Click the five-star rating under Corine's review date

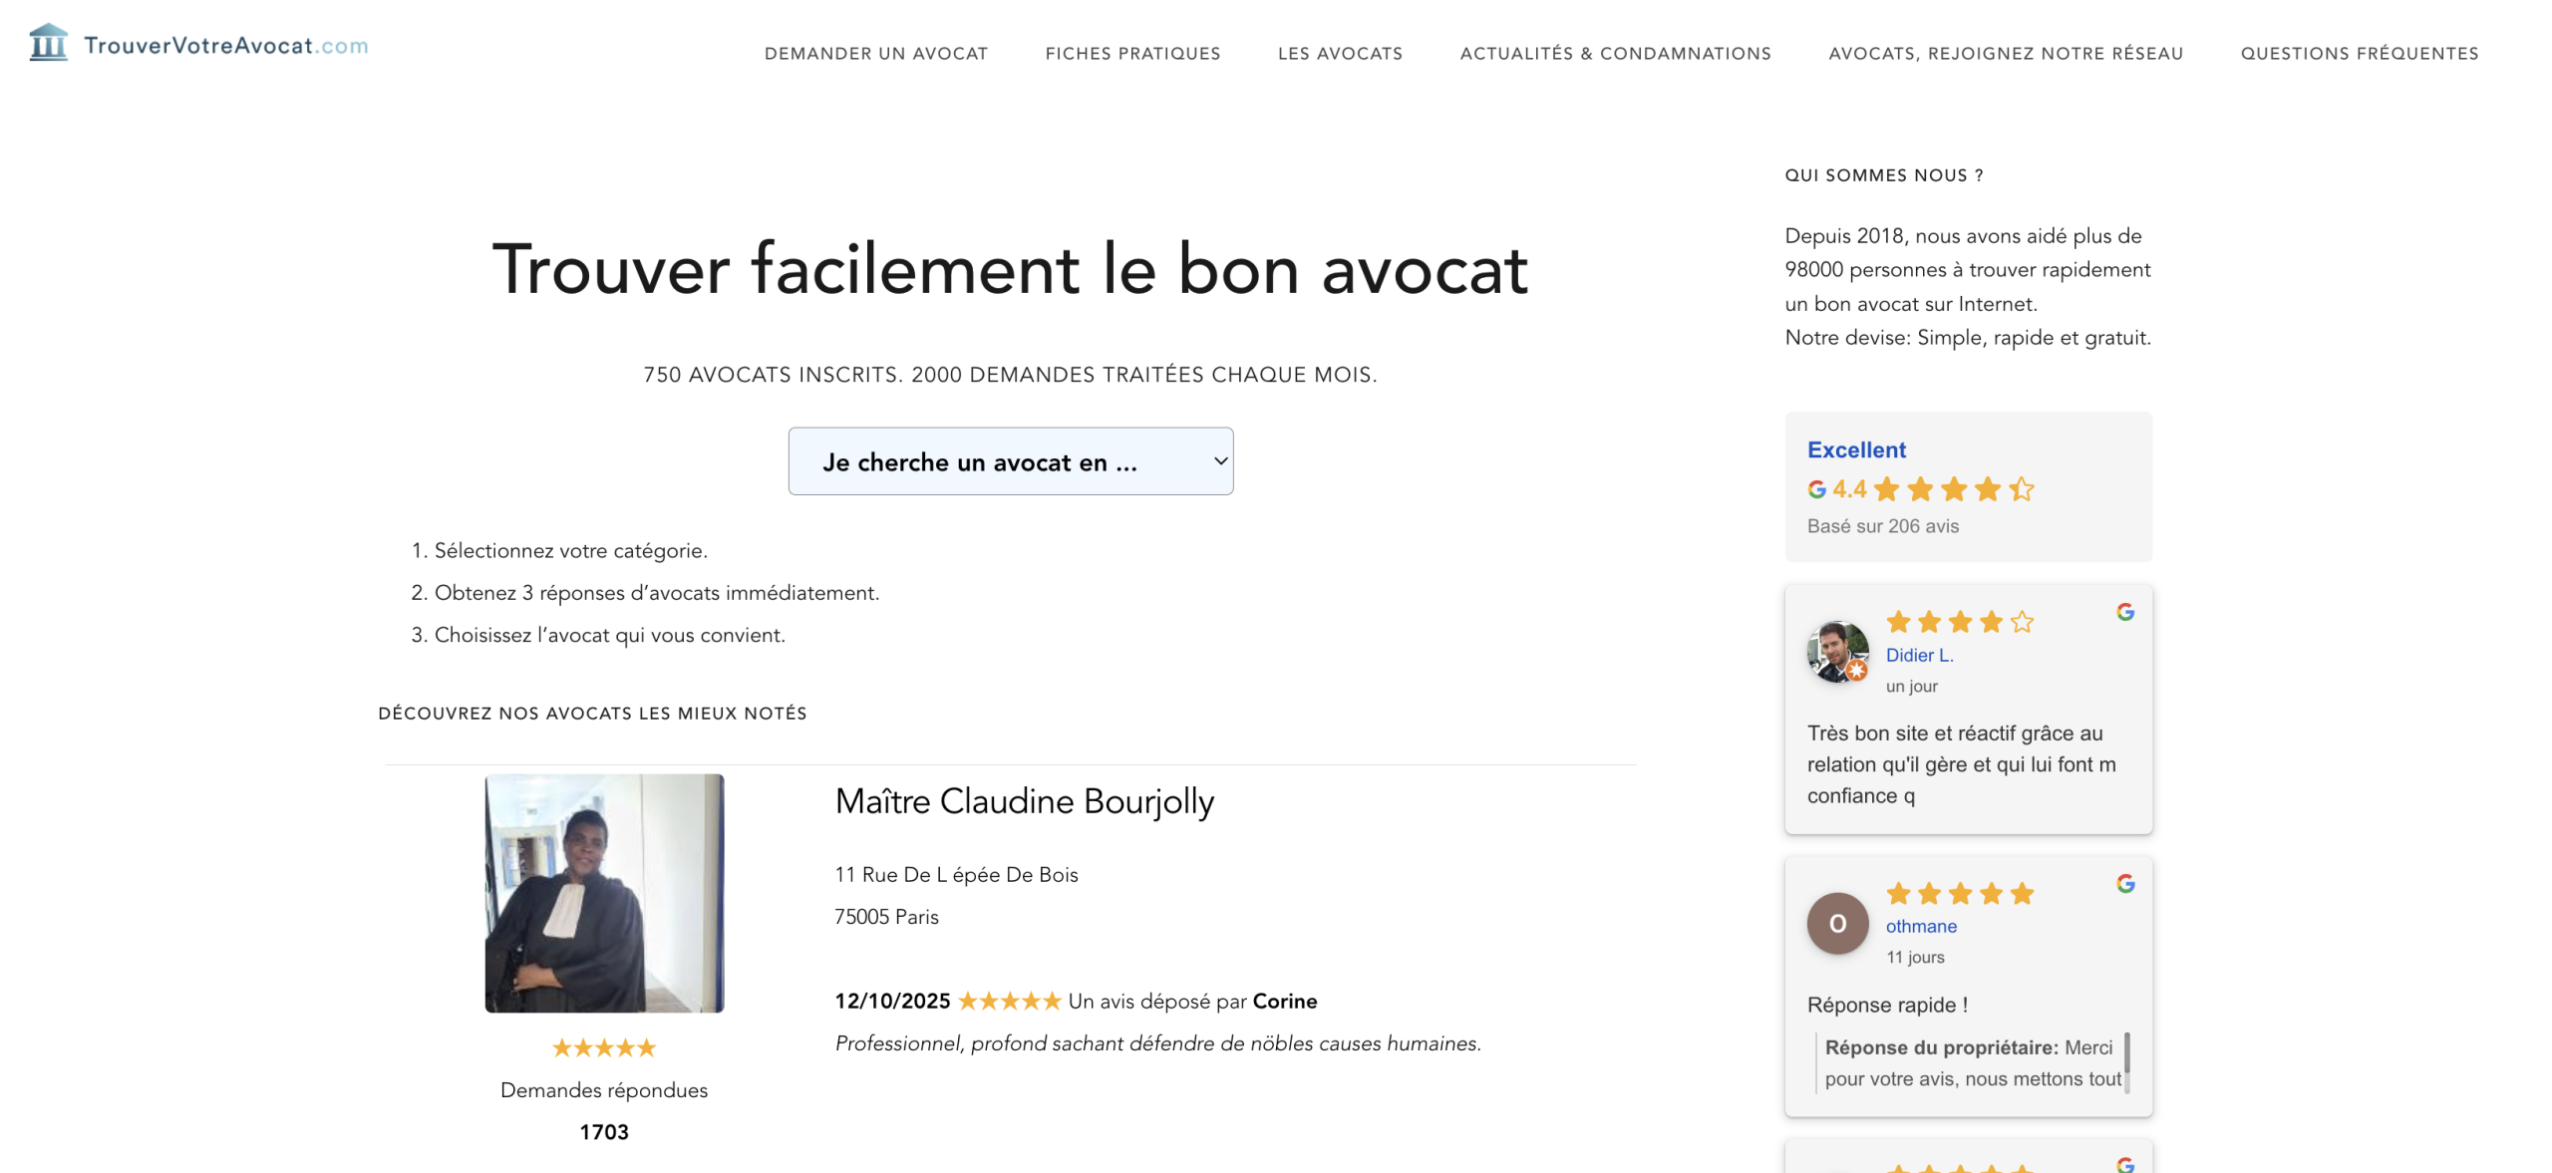(1010, 1000)
